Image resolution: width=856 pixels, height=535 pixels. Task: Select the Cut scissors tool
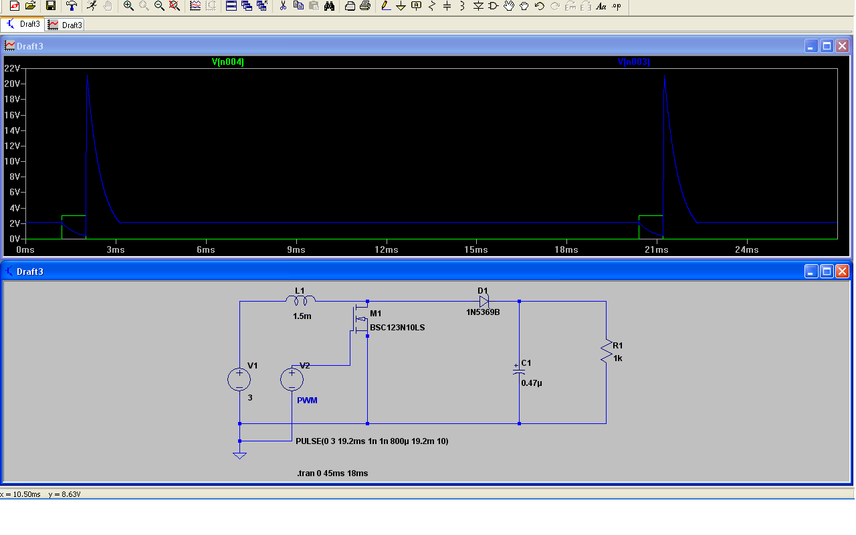click(283, 6)
